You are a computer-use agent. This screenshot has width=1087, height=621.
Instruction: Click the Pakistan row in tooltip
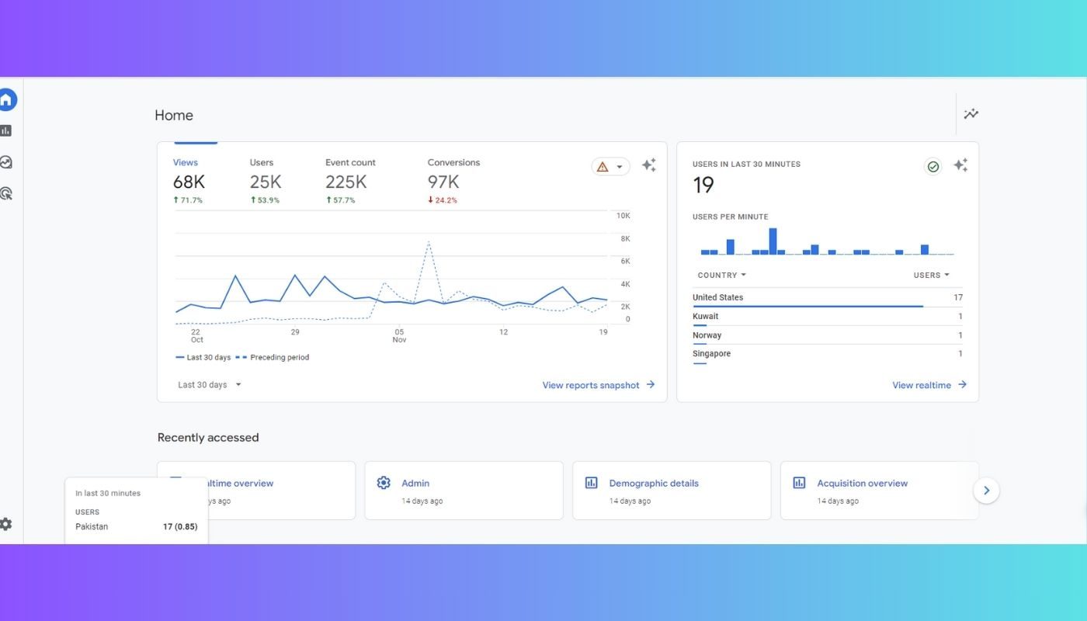(x=137, y=527)
